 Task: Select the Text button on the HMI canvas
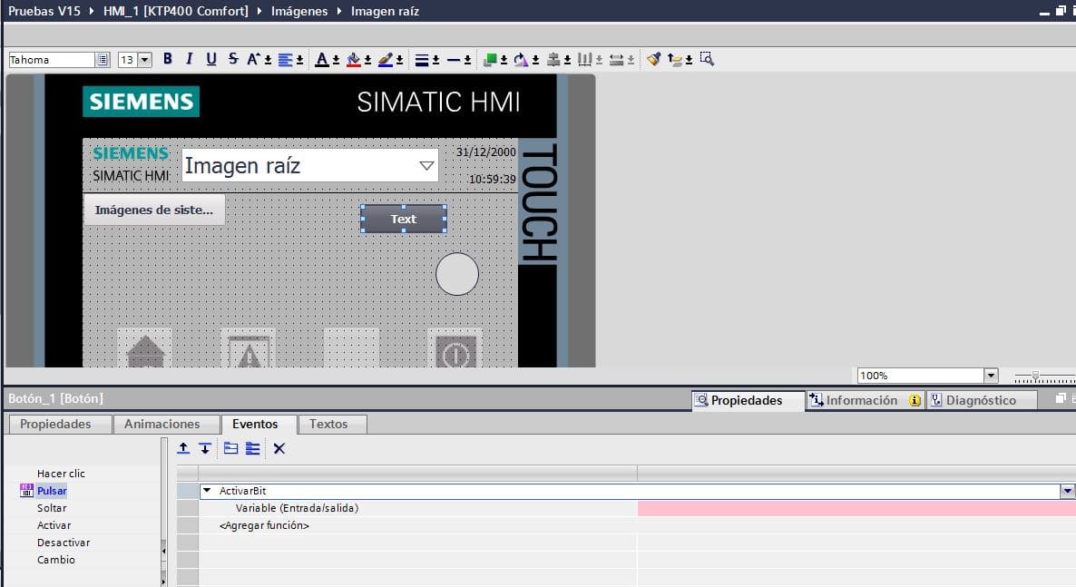pos(404,219)
